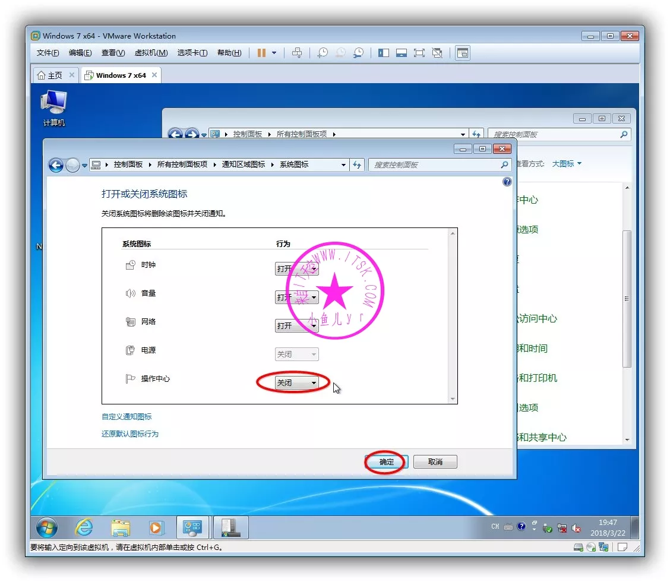Click the help question mark icon in dialog
The image size is (670, 582).
pyautogui.click(x=507, y=182)
